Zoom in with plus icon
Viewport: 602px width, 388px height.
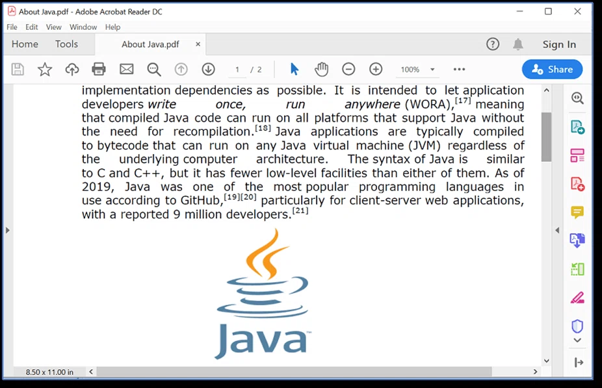[x=376, y=70]
